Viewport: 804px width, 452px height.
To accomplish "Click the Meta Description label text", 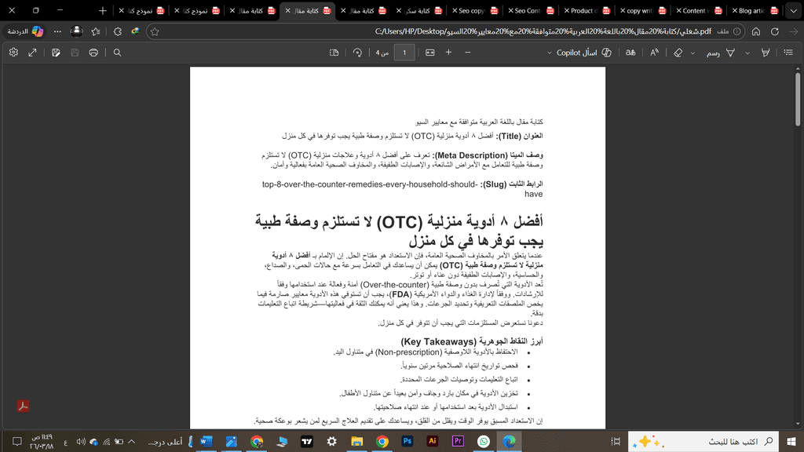I will (488, 155).
